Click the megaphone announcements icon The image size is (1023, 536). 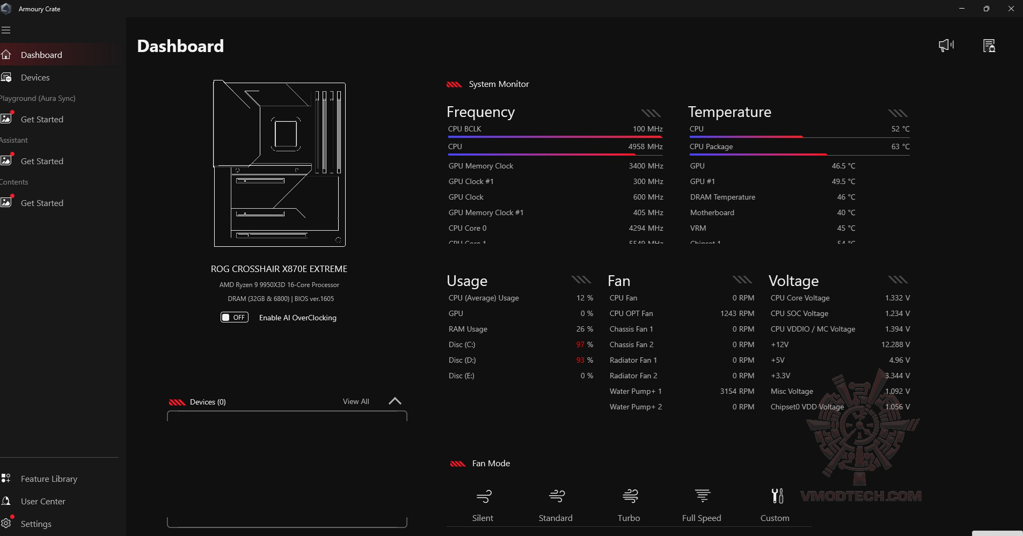[946, 46]
